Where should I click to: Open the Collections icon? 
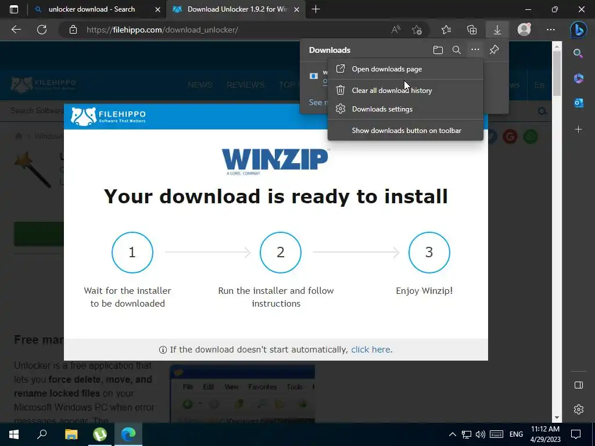[472, 30]
